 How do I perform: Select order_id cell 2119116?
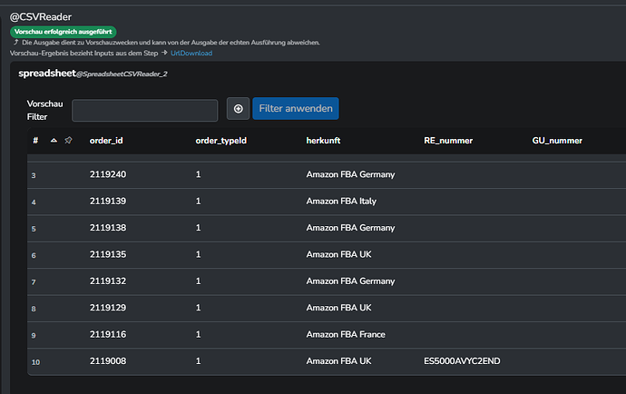click(x=108, y=334)
